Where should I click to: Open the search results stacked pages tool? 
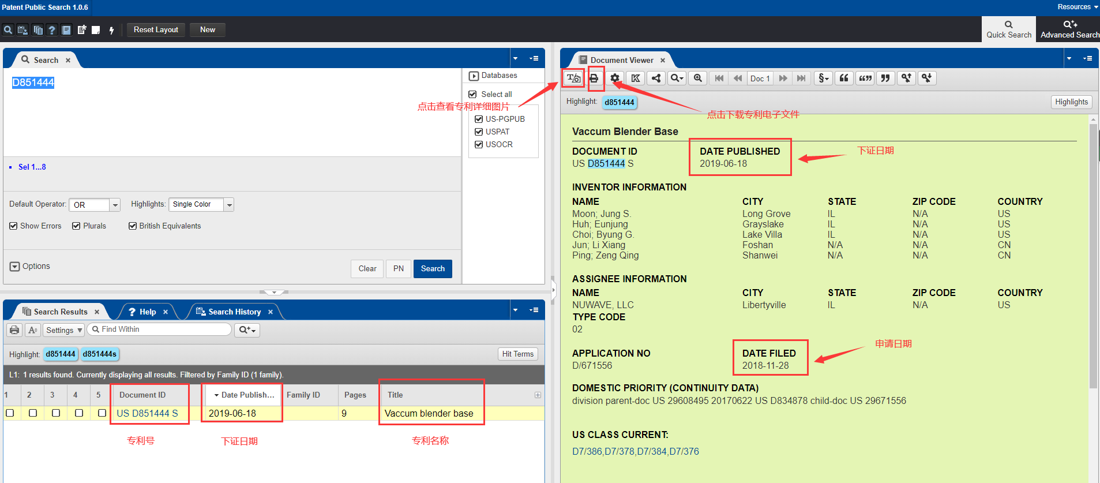coord(37,30)
